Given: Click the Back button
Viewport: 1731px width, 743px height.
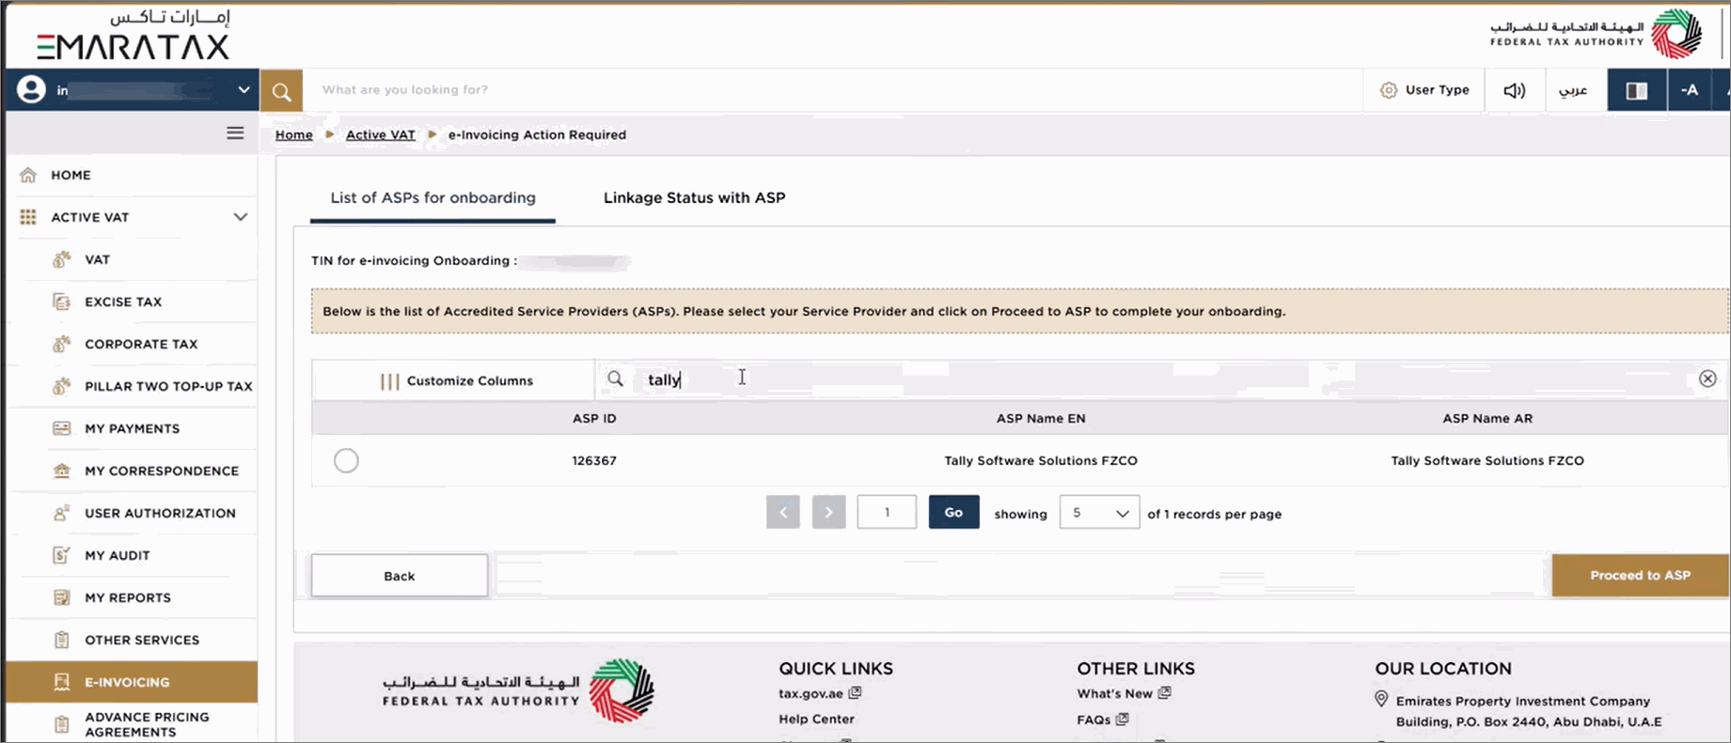Looking at the screenshot, I should 400,576.
